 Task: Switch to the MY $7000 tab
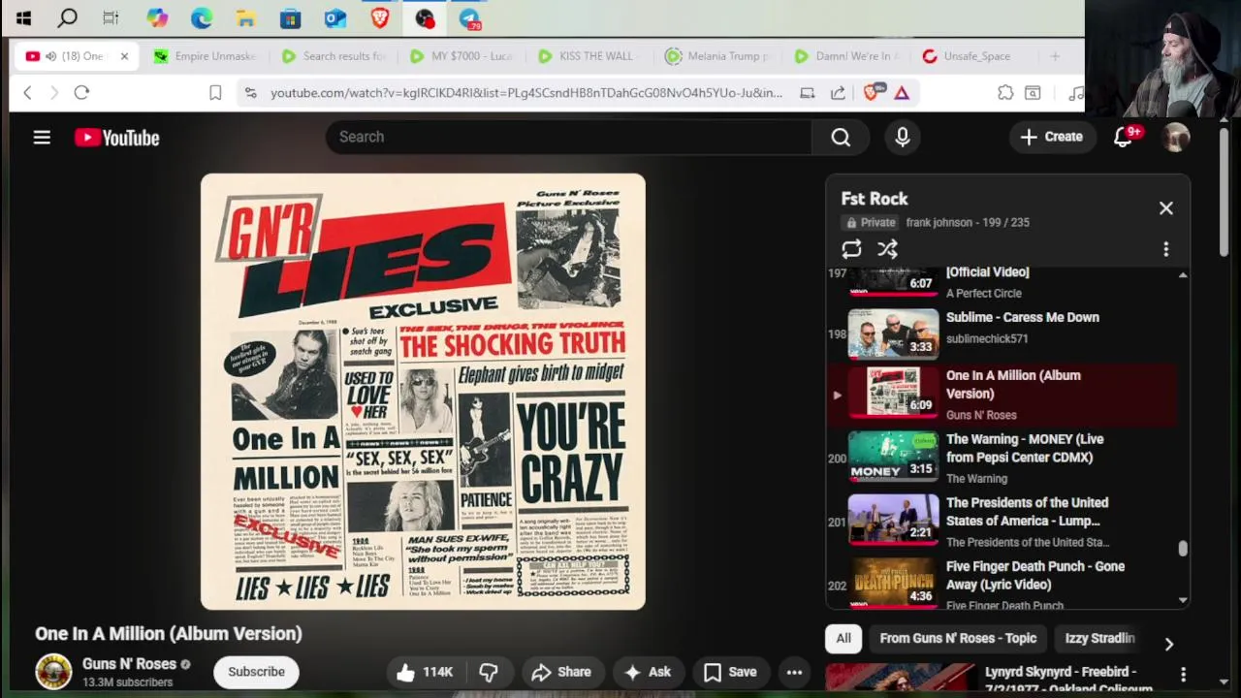click(x=461, y=56)
